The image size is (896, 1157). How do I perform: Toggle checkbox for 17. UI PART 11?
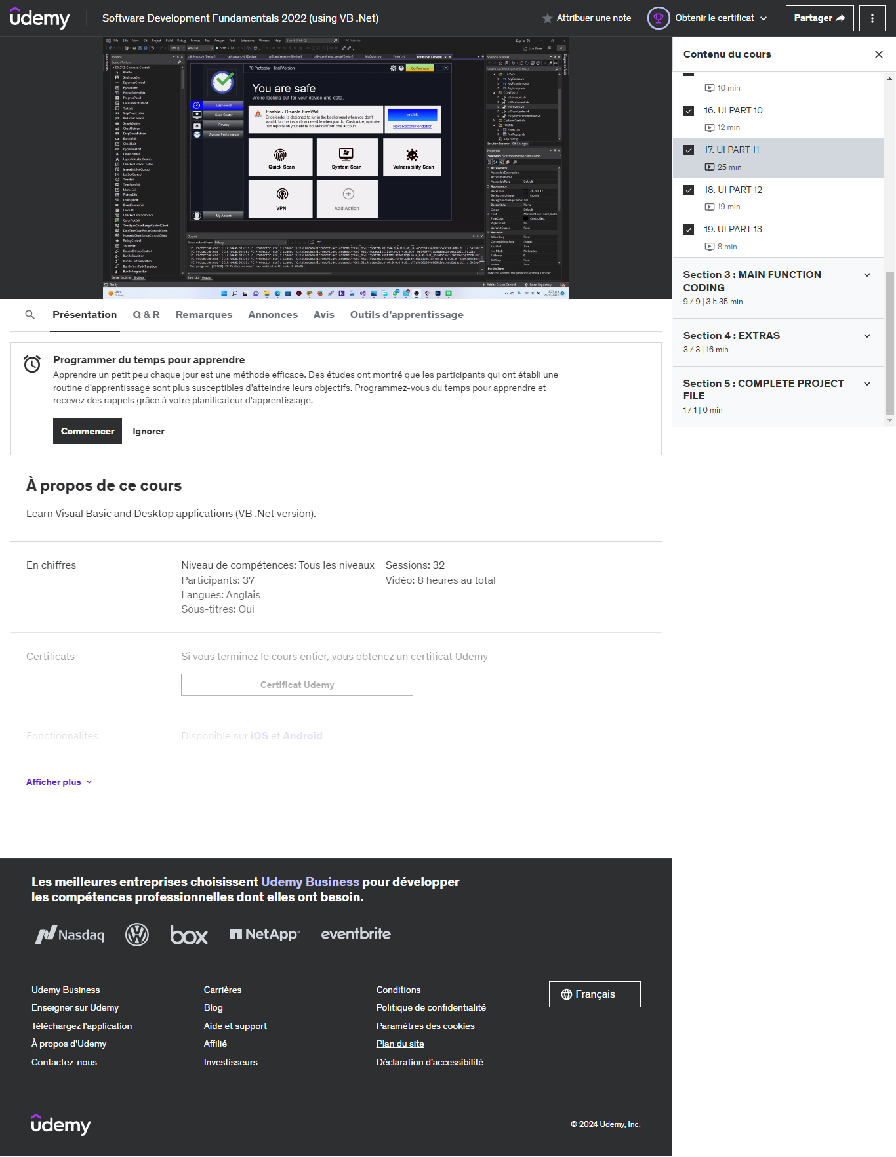[x=689, y=150]
